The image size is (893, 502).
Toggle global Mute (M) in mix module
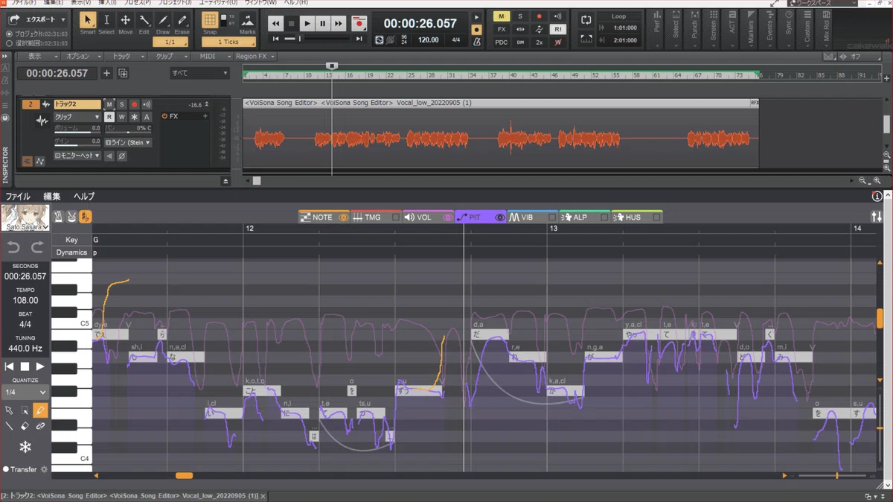pyautogui.click(x=501, y=16)
